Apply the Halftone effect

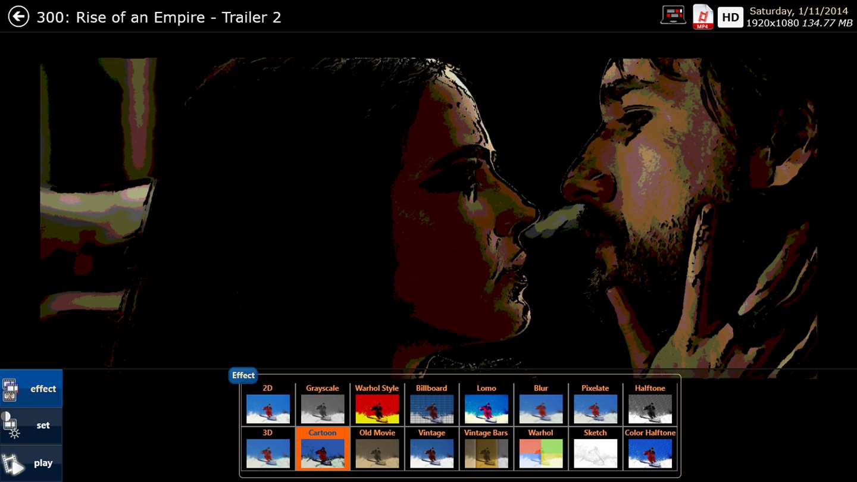click(650, 404)
